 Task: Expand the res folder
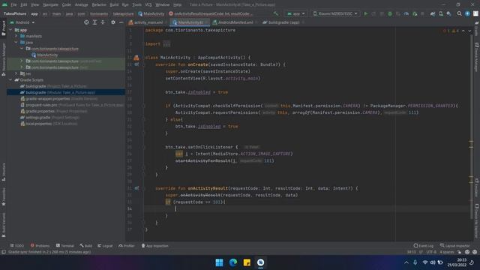tap(16, 73)
